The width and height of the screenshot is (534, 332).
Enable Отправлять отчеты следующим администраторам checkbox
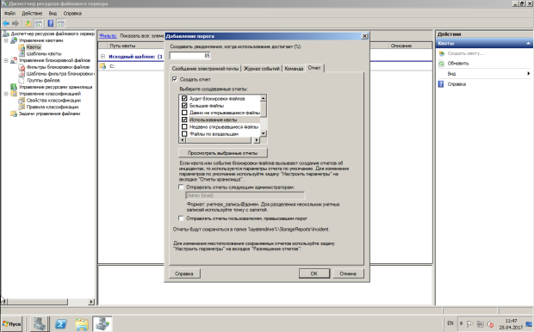click(181, 188)
